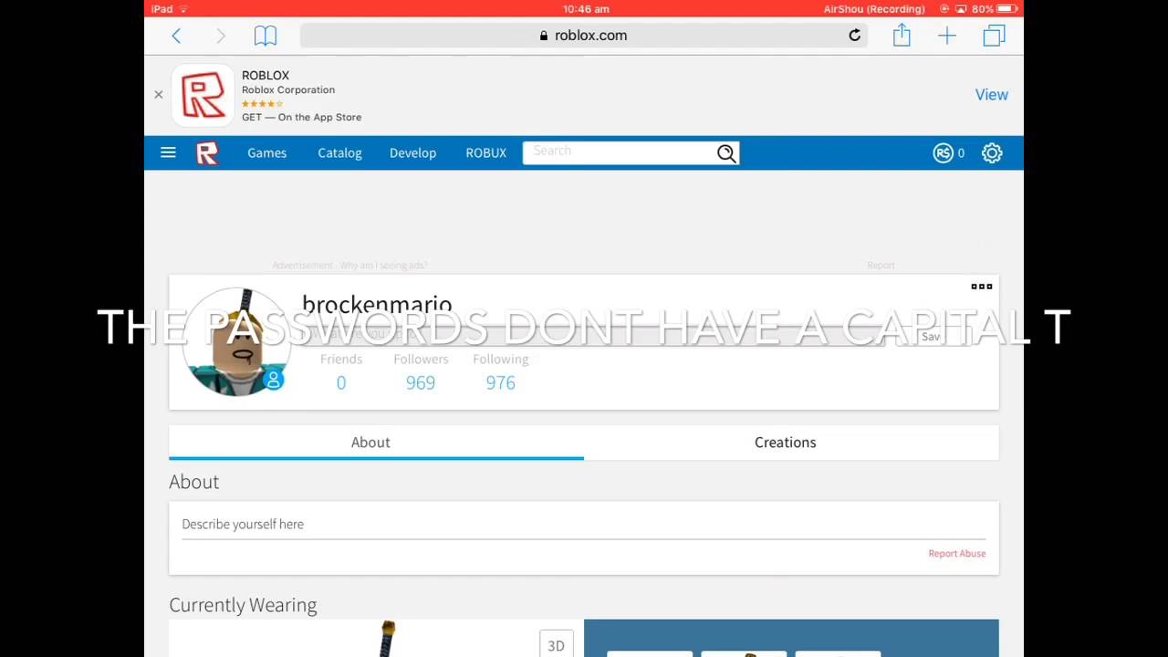
Task: Click Report Abuse link
Action: coord(956,553)
